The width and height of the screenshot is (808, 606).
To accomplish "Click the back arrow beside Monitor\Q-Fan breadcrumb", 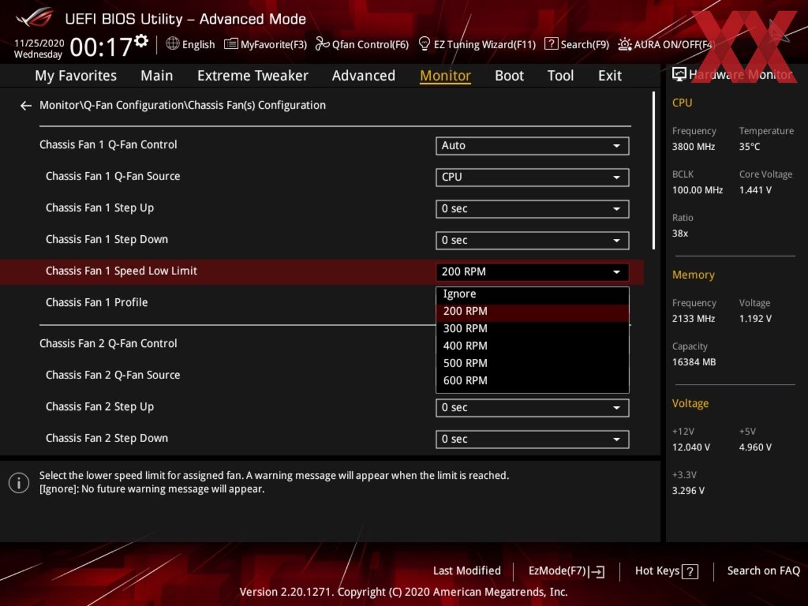I will click(x=26, y=106).
